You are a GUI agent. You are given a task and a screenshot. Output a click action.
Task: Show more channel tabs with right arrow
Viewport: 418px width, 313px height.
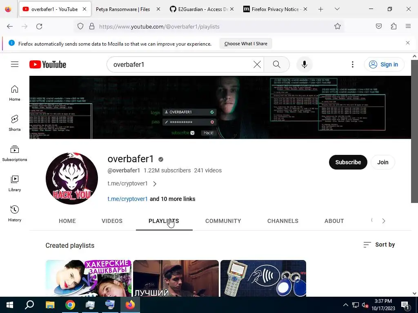(384, 221)
